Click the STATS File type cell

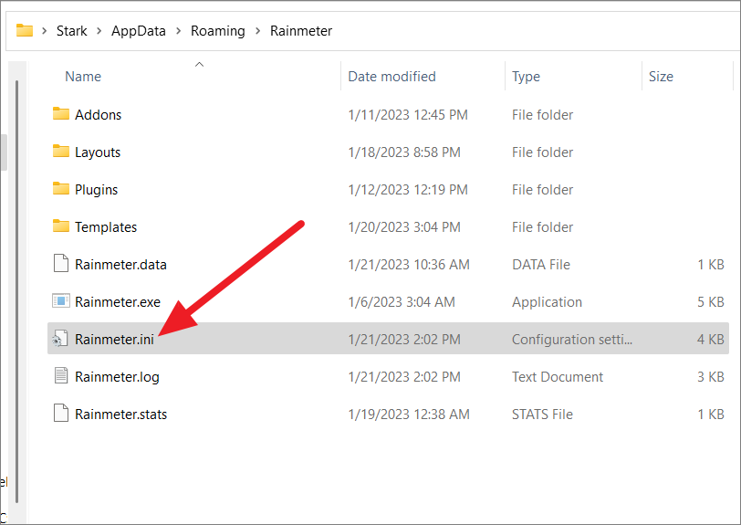point(542,415)
